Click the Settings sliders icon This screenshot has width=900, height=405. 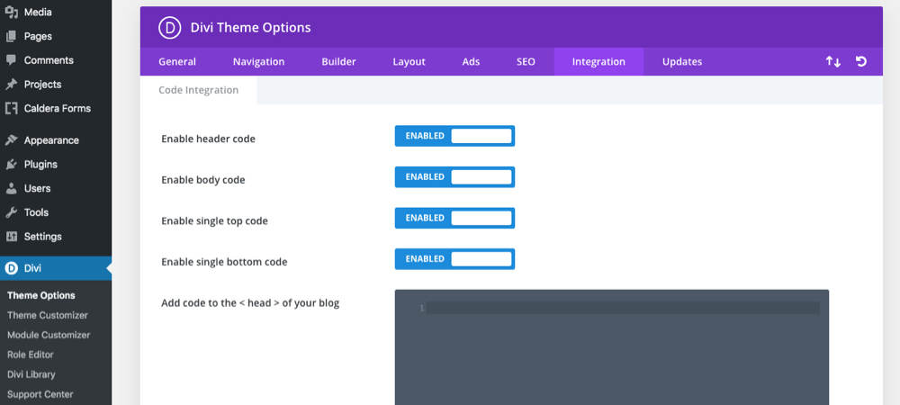coord(12,237)
